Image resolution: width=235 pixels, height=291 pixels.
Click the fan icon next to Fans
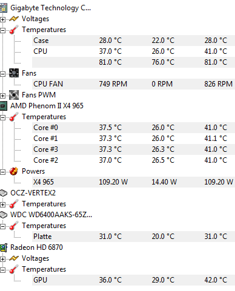click(14, 73)
